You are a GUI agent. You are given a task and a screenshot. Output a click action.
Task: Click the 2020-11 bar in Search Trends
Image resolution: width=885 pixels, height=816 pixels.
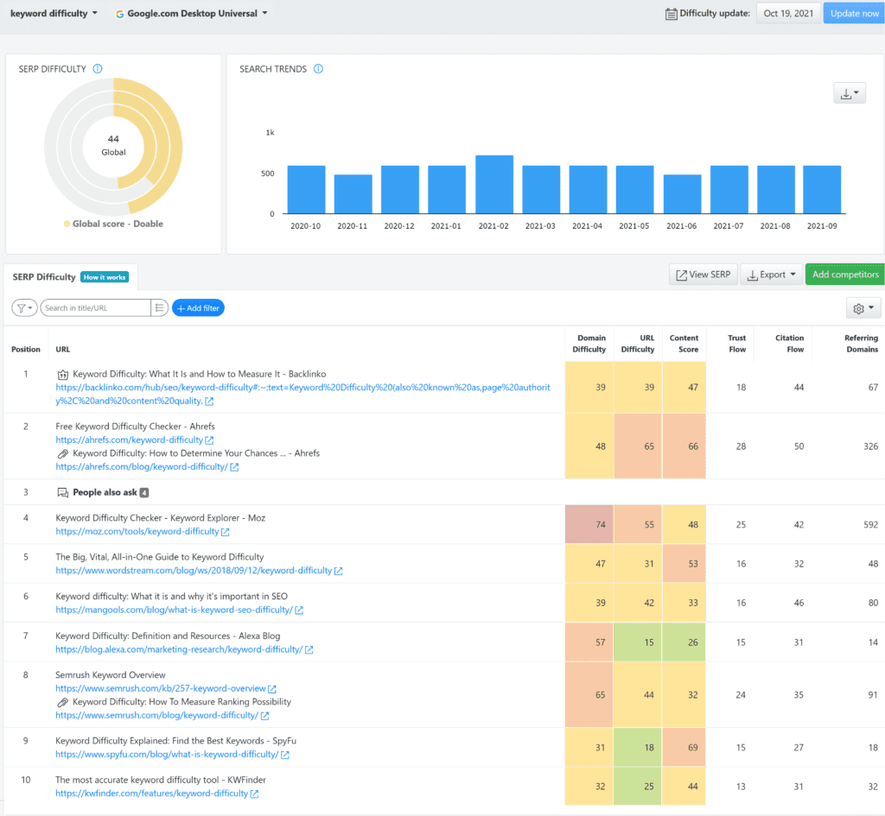[353, 194]
